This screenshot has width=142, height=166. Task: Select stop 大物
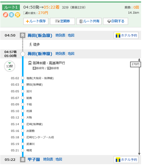[29, 118]
